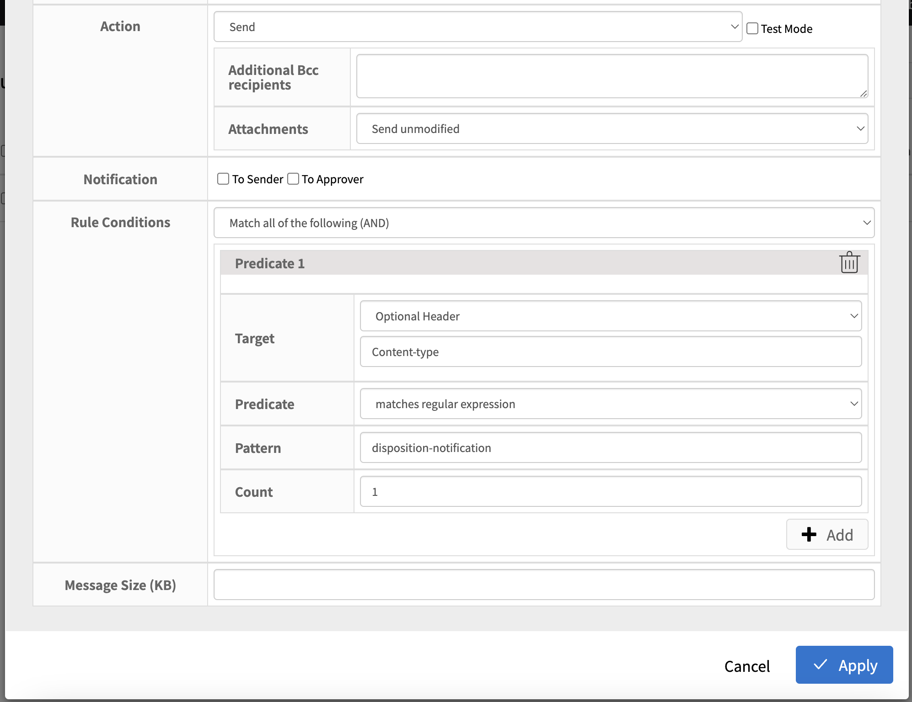Focus the Count input field
Image resolution: width=912 pixels, height=702 pixels.
click(611, 491)
